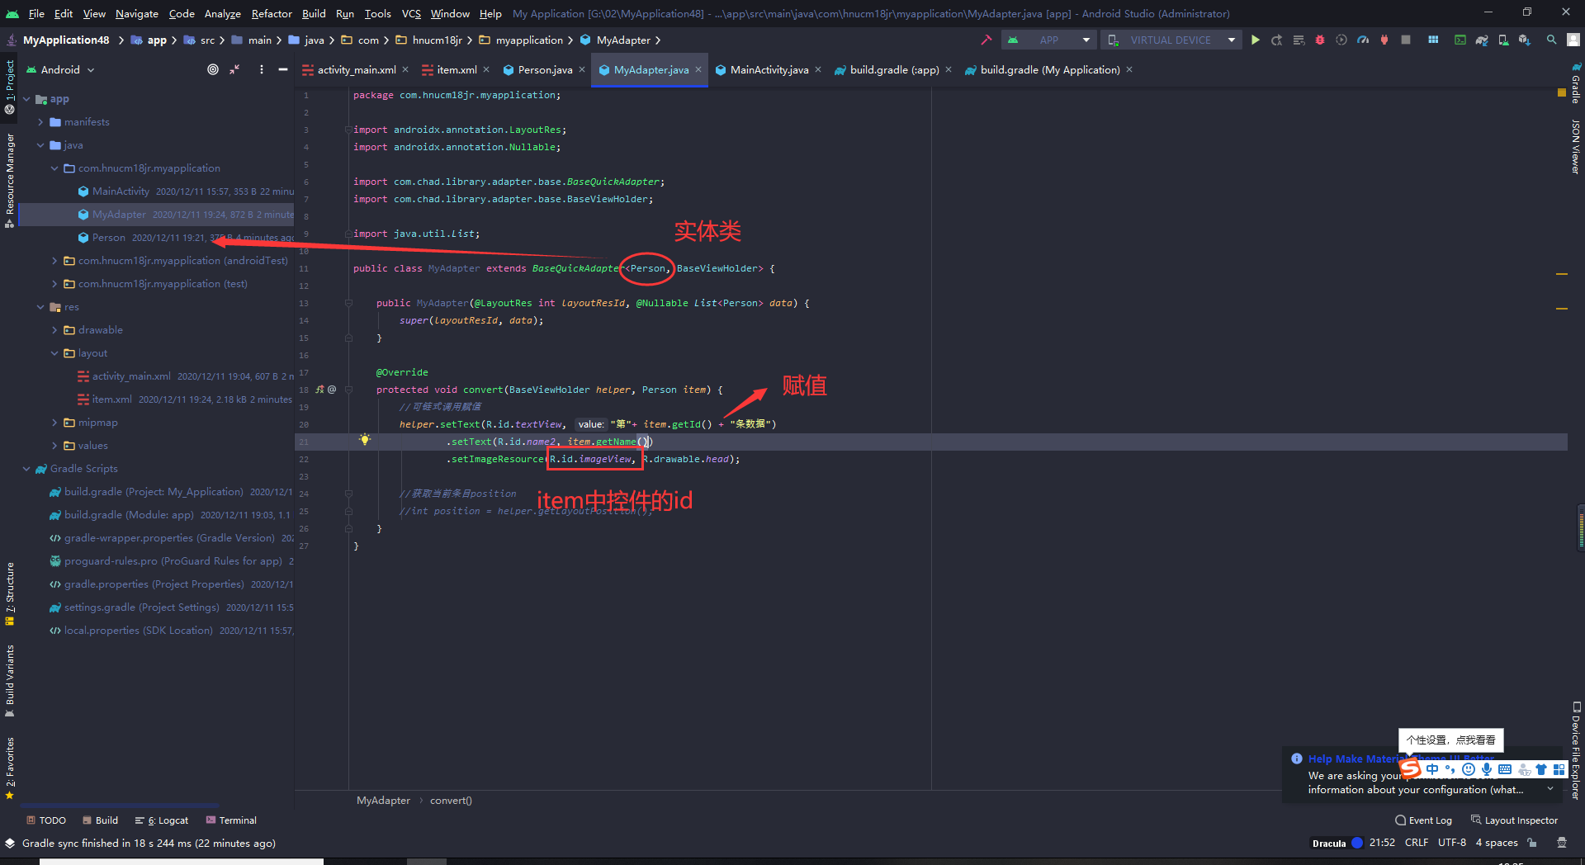Click the Profile app gauge icon
The image size is (1585, 865).
[x=1363, y=40]
